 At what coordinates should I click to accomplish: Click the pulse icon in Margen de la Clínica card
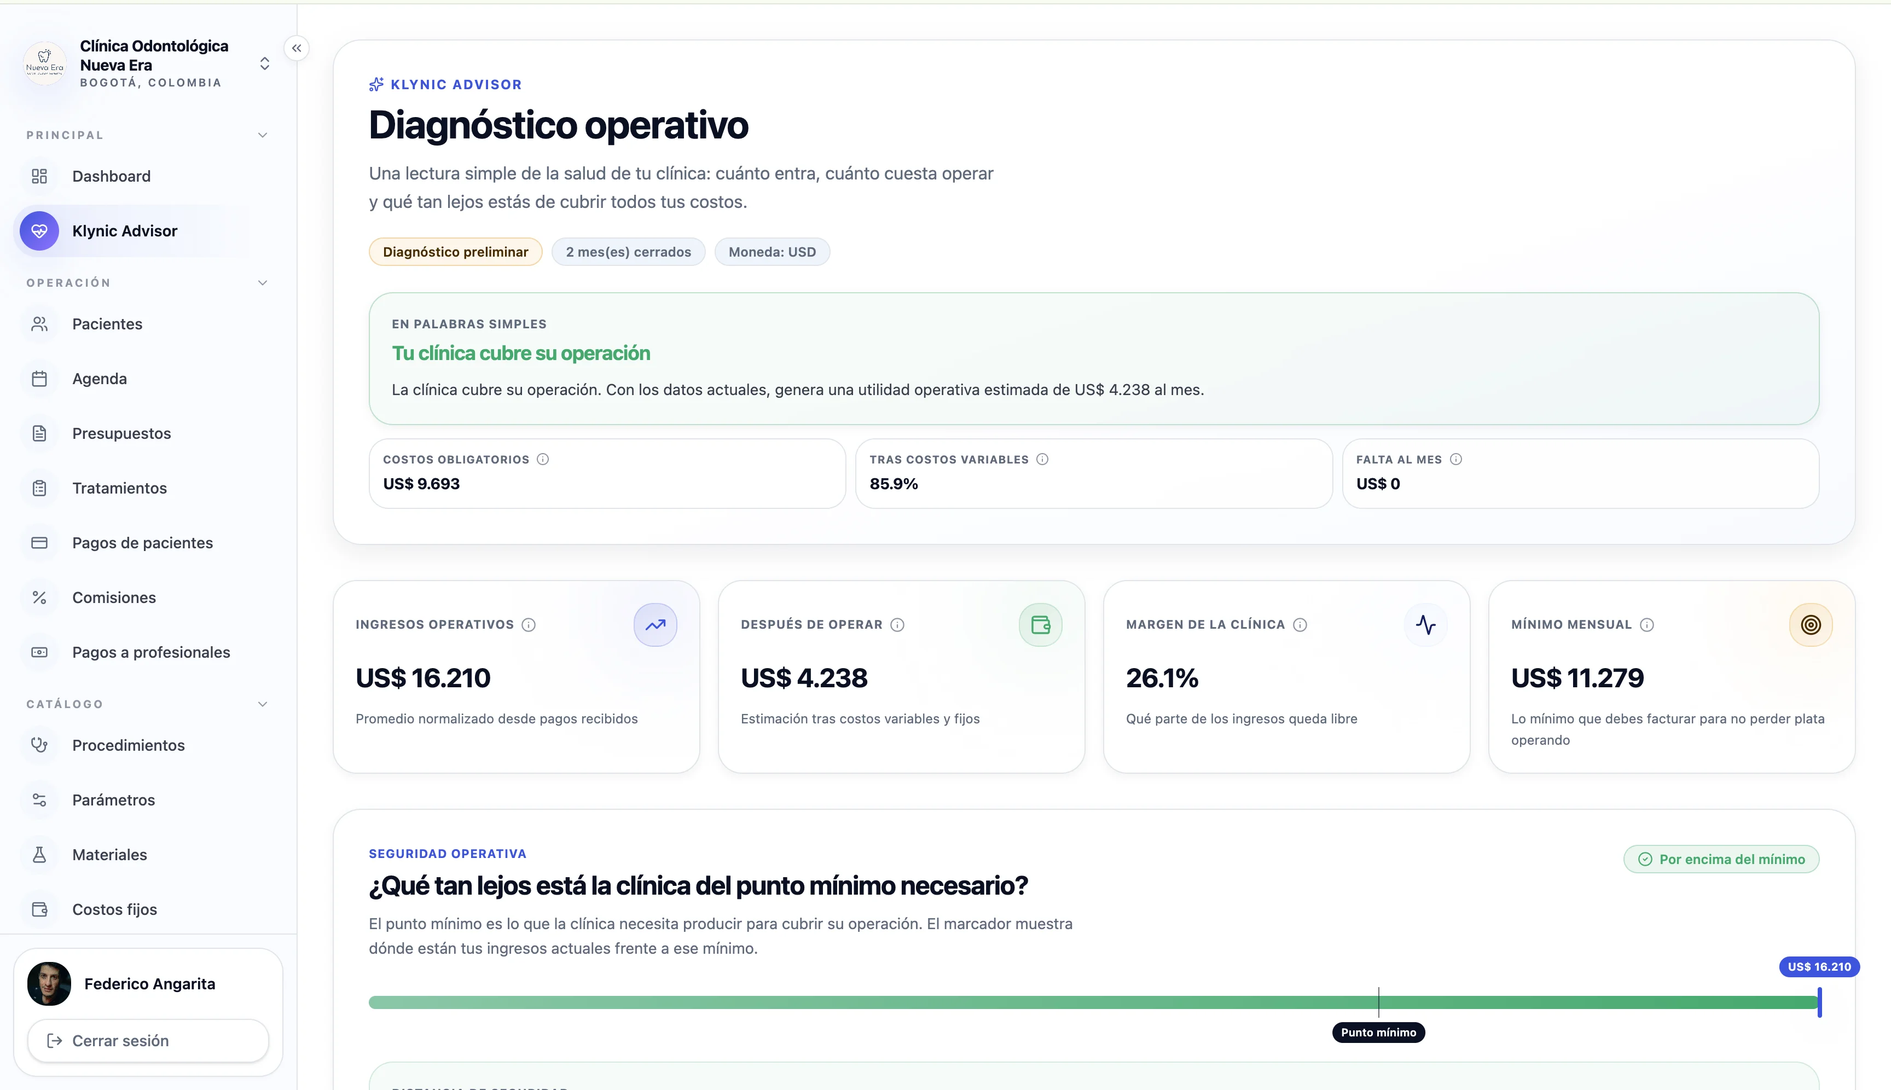pos(1425,624)
